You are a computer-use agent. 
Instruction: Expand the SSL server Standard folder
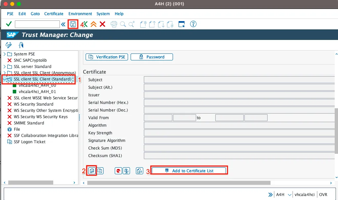[x=4, y=67]
